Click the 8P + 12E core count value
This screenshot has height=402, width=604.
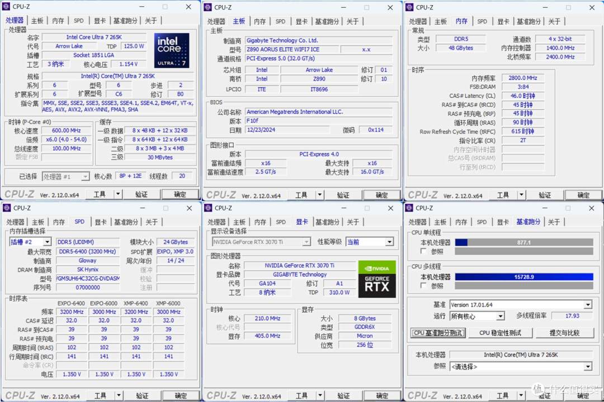[x=130, y=176]
